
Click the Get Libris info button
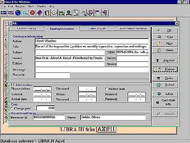click(165, 102)
